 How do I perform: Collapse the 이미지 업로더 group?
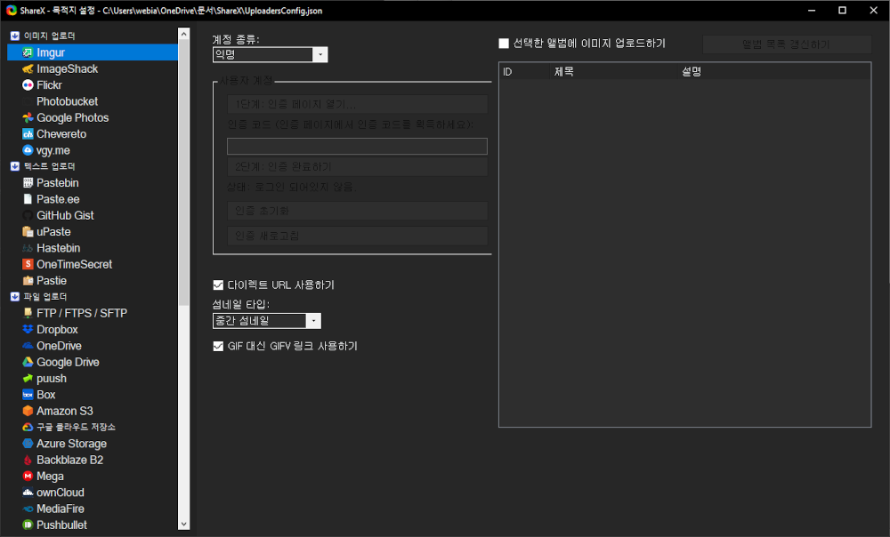tap(15, 36)
